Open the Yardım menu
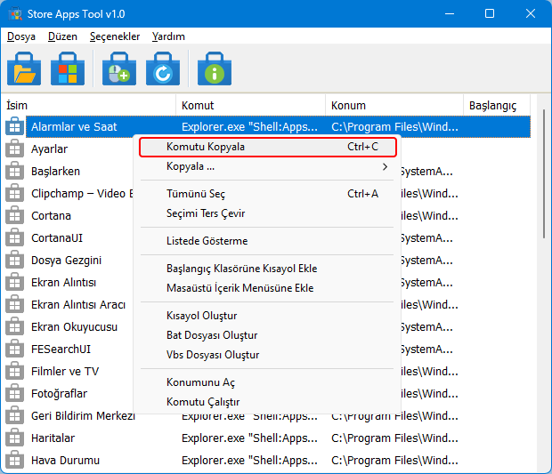This screenshot has width=552, height=474. point(168,36)
